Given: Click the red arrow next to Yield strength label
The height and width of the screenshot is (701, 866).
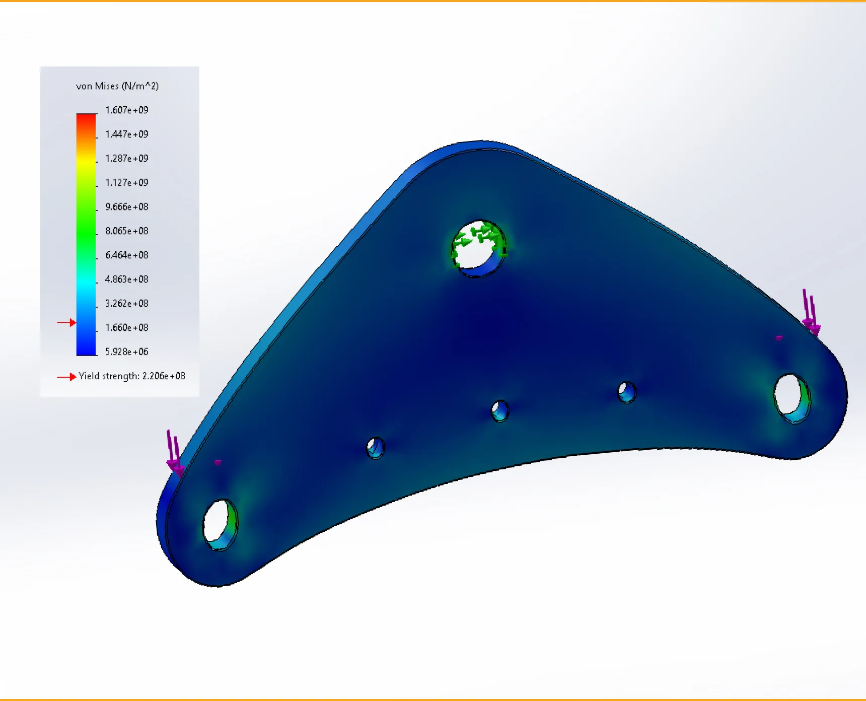Looking at the screenshot, I should pyautogui.click(x=66, y=377).
